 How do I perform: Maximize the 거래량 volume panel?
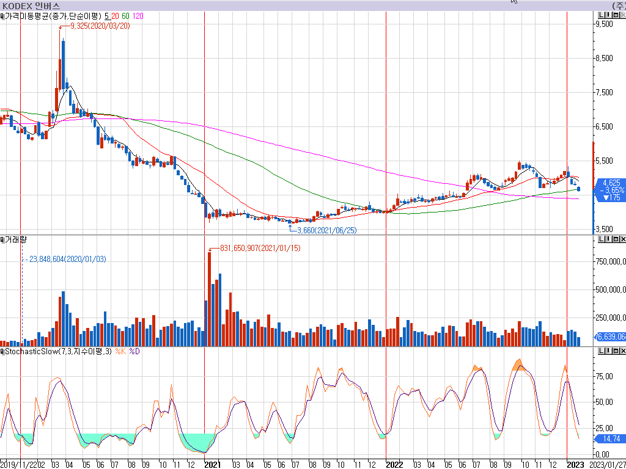pyautogui.click(x=616, y=239)
